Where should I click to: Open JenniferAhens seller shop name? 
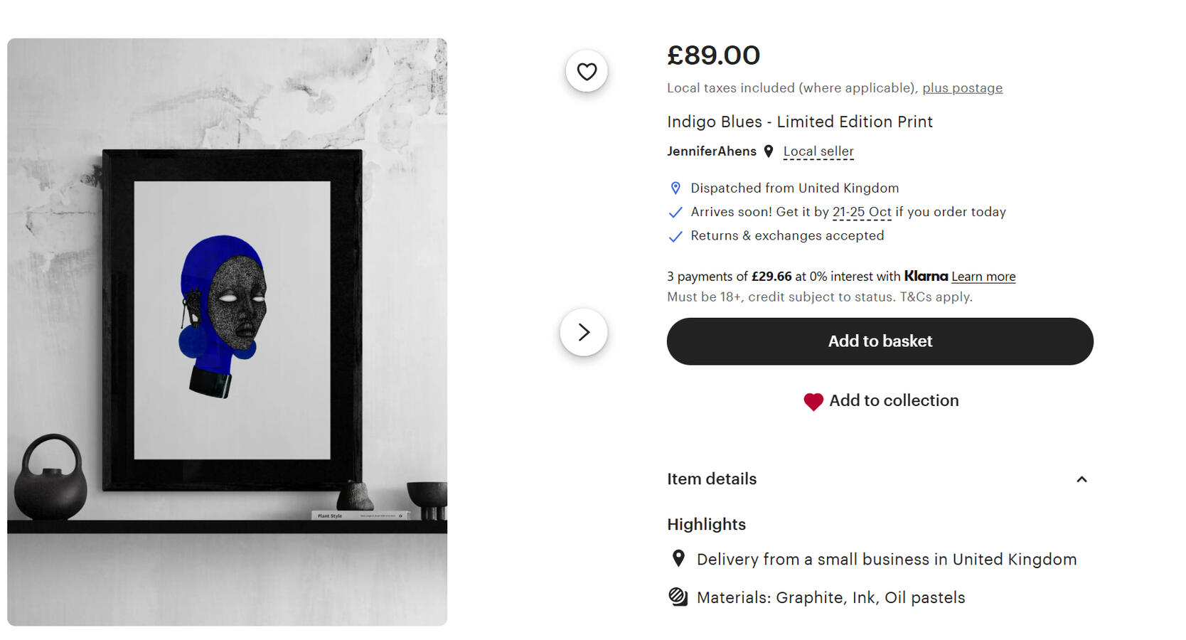click(x=711, y=151)
